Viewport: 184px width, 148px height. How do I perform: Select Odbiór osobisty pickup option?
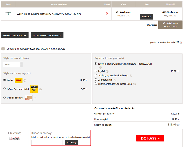coord(5,98)
